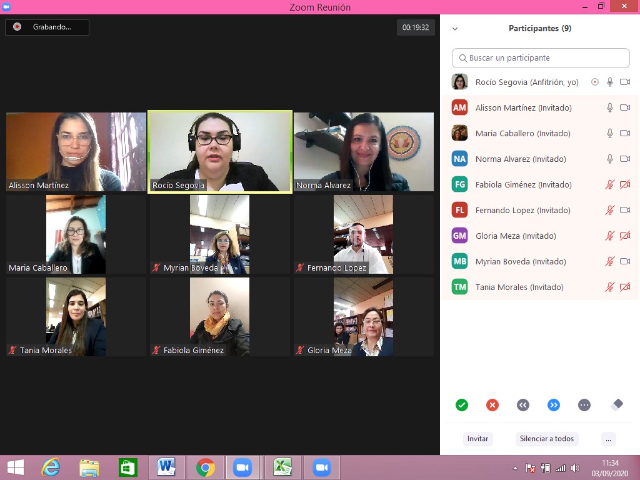Unmute Gloria Meza's muted microphone icon
640x480 pixels.
pos(610,236)
